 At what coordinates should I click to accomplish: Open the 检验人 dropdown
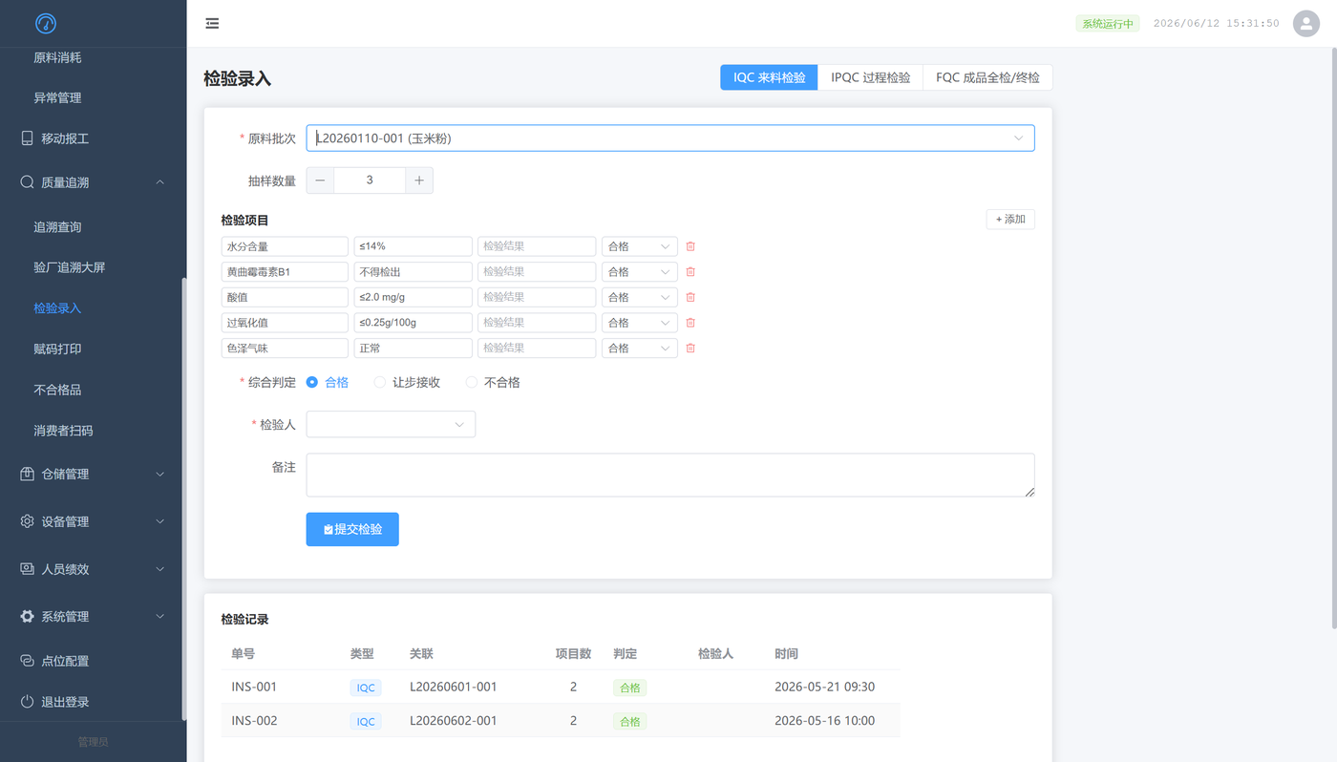click(x=391, y=424)
